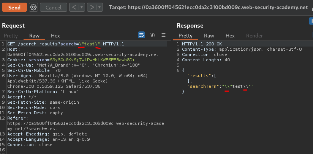Click the Accept-Language header line
This screenshot has width=313, height=154.
(49, 139)
